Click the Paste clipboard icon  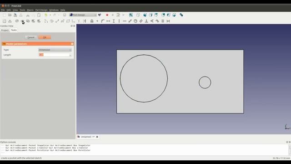click(x=39, y=15)
